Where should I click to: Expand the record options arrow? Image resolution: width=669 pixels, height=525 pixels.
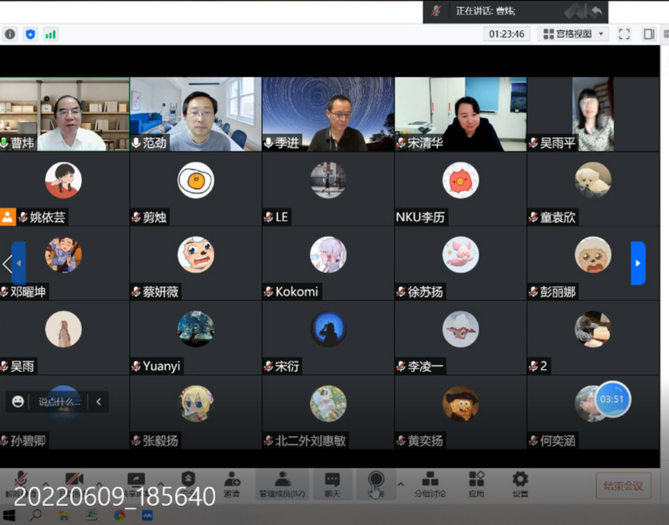tap(400, 484)
